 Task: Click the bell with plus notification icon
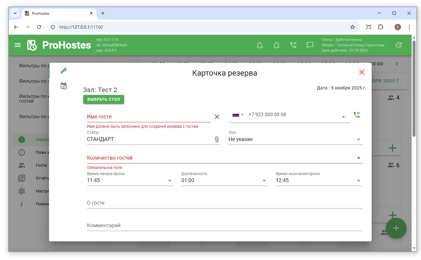tap(260, 45)
